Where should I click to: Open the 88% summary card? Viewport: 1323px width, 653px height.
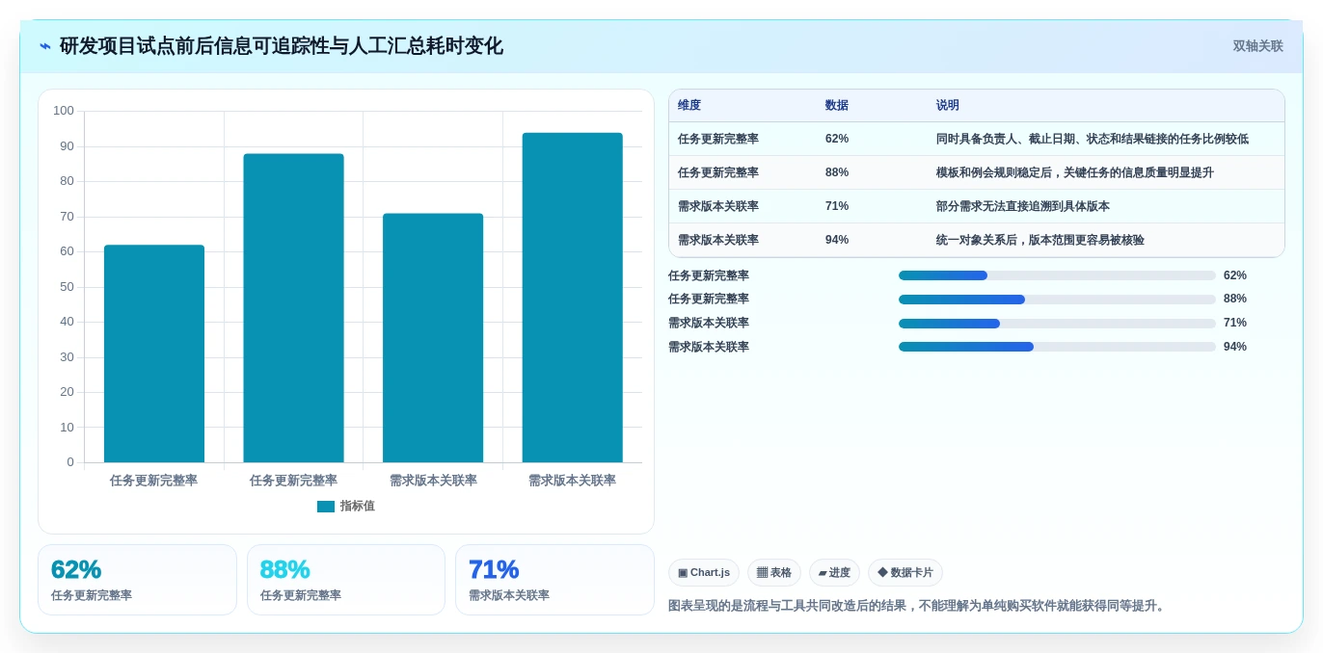coord(346,580)
